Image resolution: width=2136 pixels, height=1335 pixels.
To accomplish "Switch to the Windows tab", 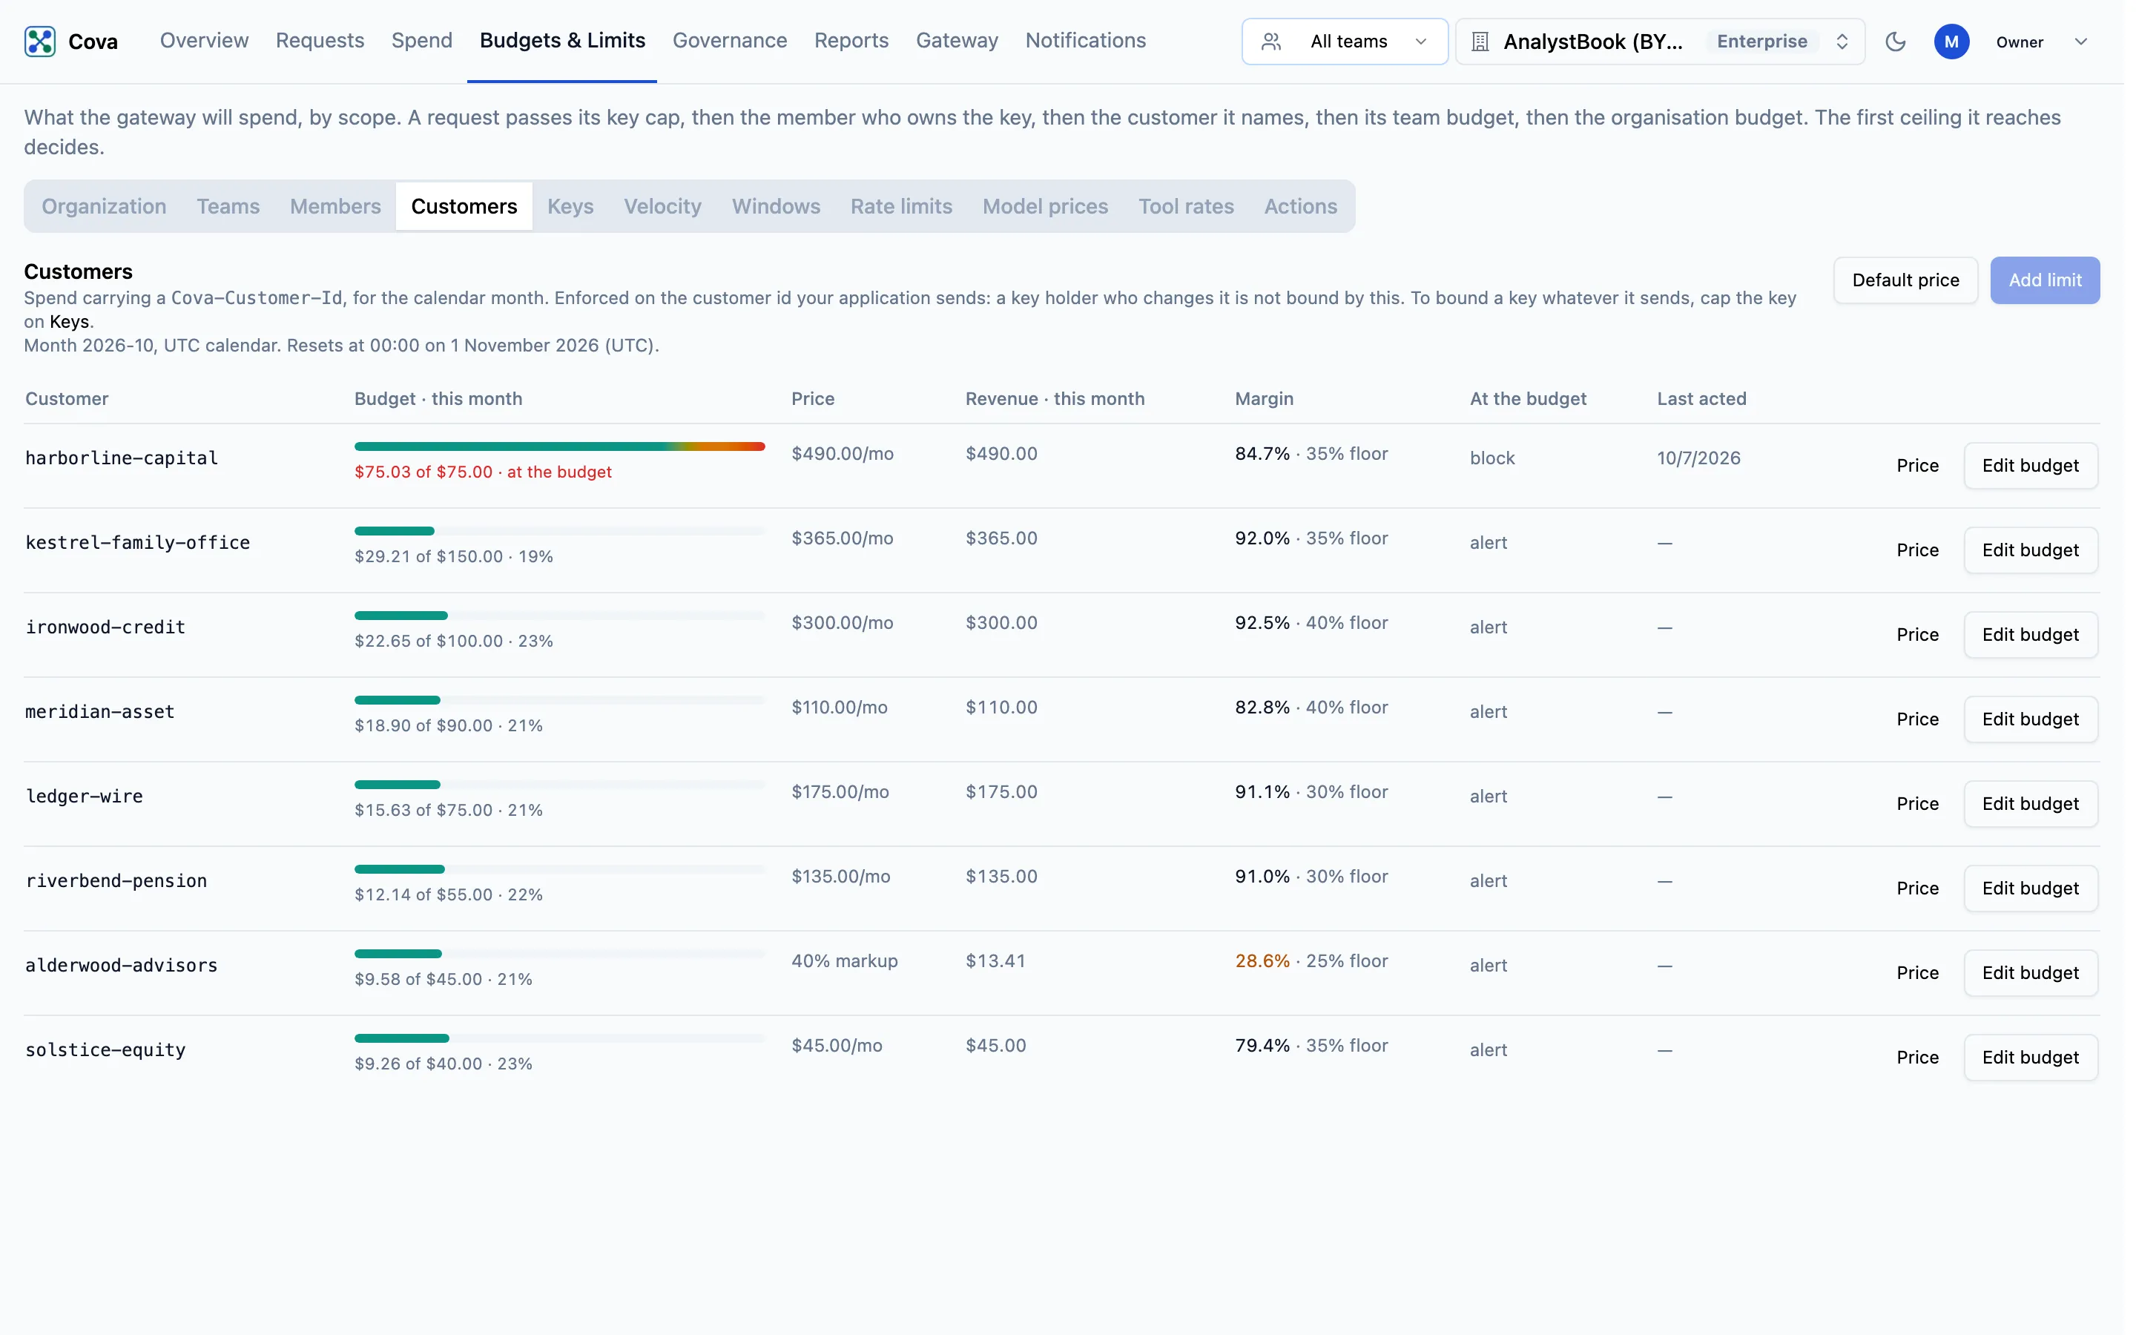I will (x=776, y=207).
